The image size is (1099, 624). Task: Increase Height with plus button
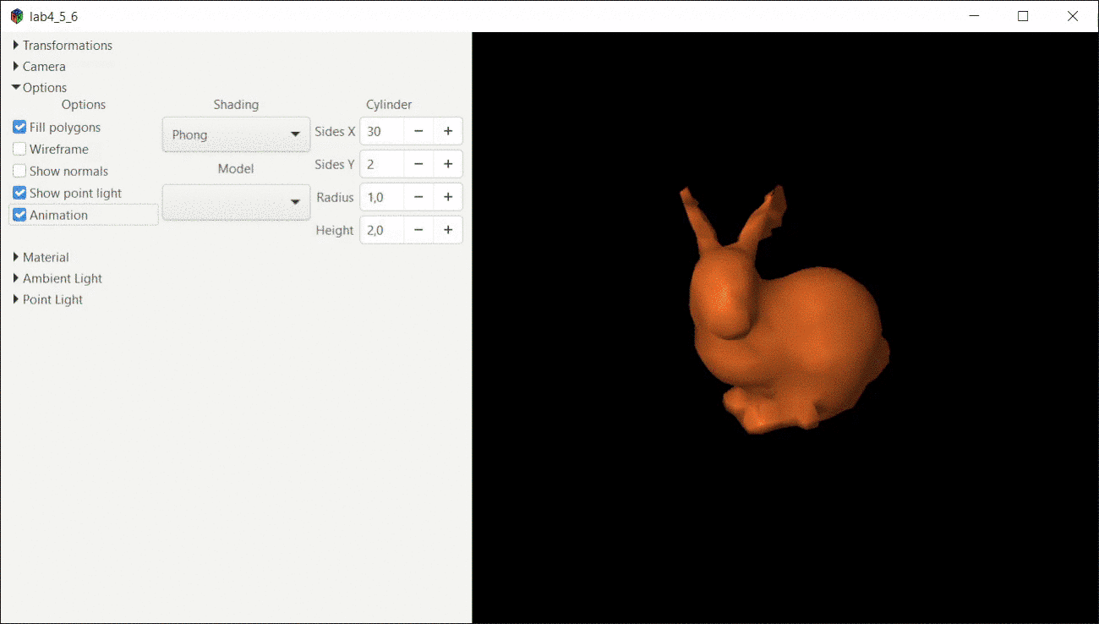448,230
